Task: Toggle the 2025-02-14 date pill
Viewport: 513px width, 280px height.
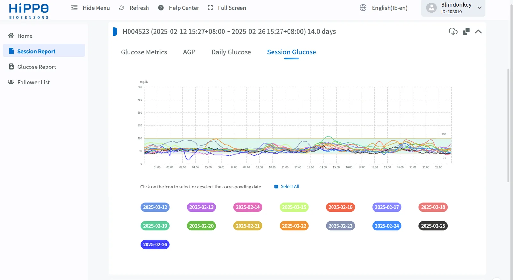Action: [x=248, y=207]
